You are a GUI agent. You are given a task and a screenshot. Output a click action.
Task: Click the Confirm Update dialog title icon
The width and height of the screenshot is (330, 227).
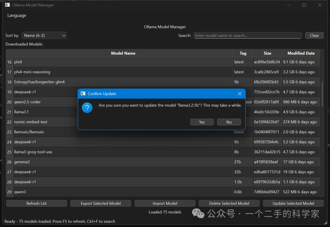click(x=83, y=93)
